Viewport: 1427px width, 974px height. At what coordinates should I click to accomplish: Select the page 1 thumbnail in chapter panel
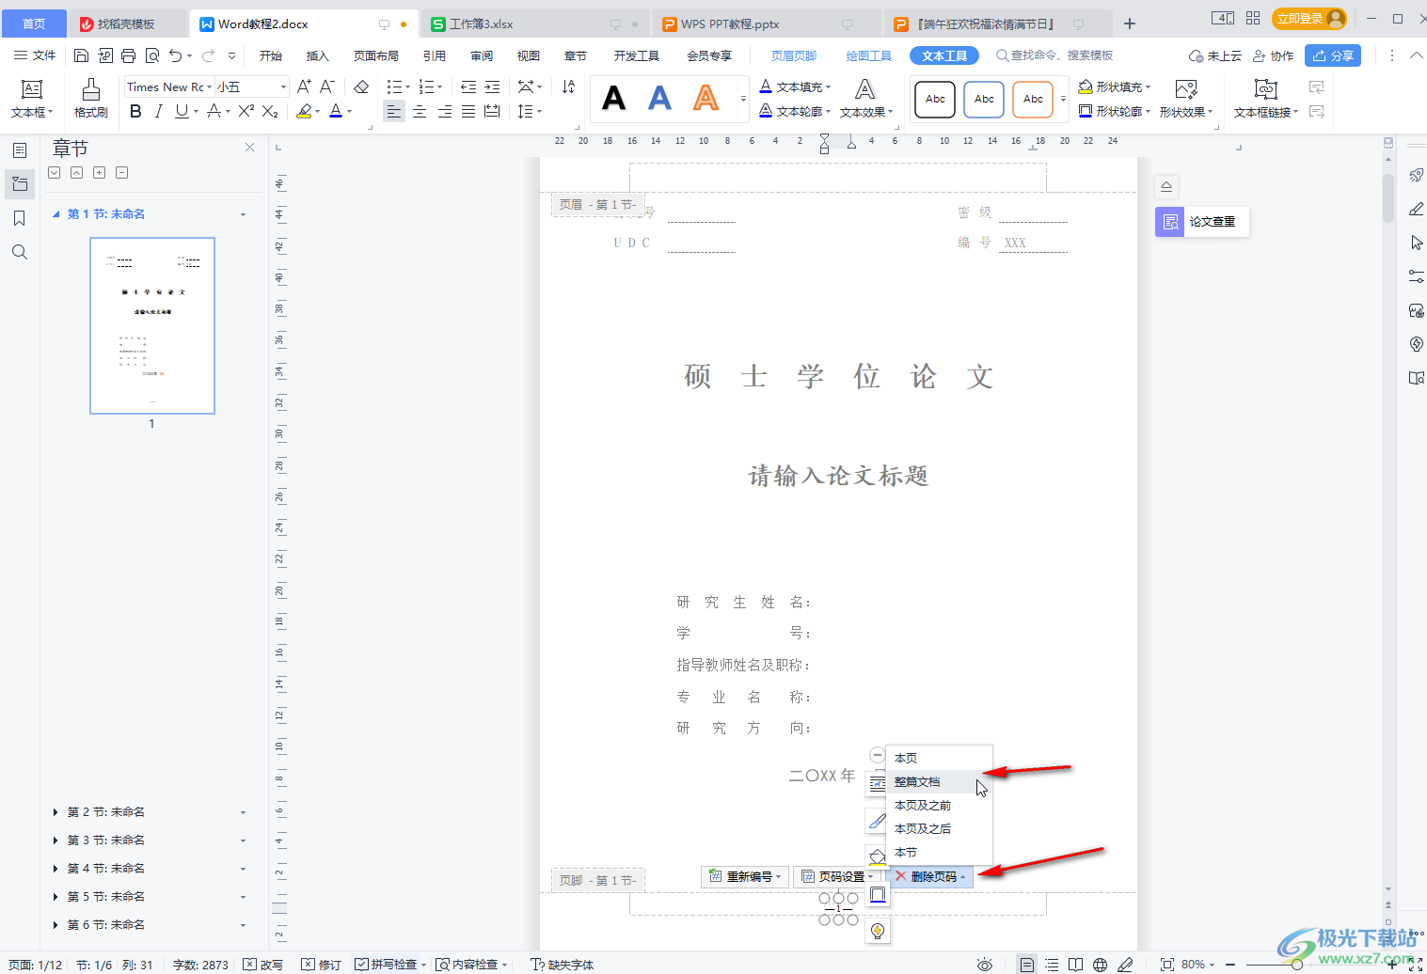point(152,325)
